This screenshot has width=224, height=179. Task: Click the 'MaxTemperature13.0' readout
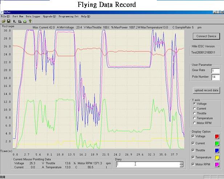tap(154, 27)
